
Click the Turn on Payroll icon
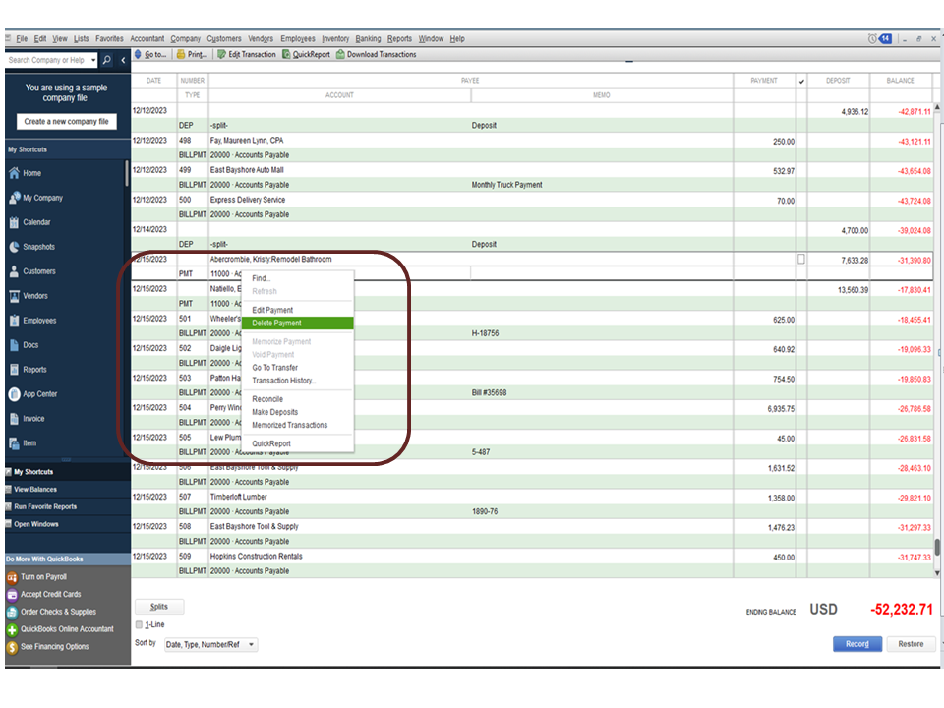(13, 577)
